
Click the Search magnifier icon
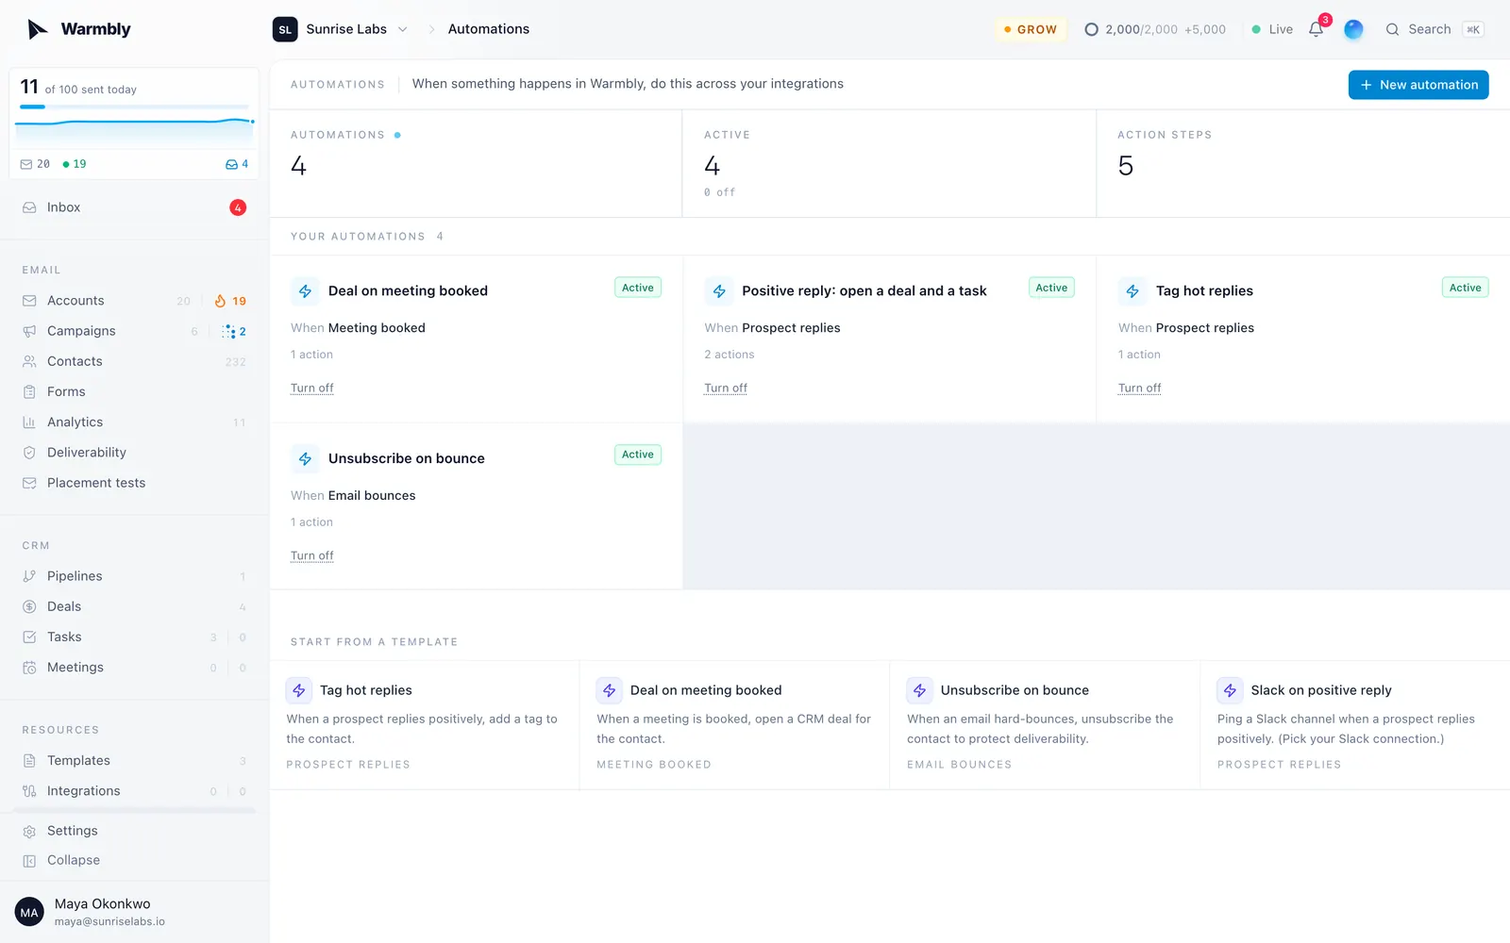click(x=1392, y=29)
